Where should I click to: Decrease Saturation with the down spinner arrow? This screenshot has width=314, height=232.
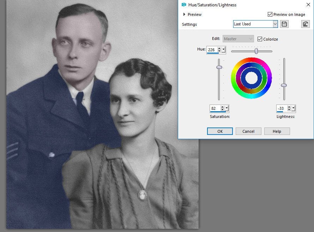pyautogui.click(x=223, y=110)
